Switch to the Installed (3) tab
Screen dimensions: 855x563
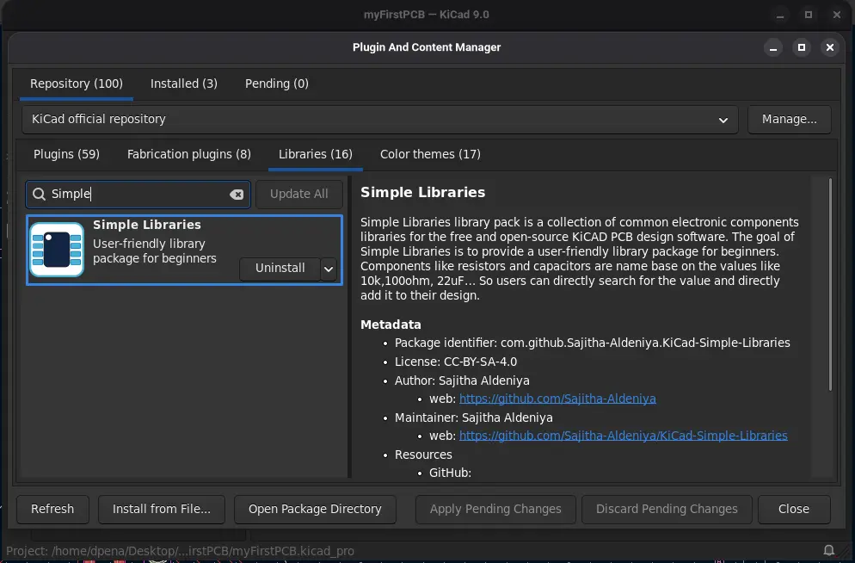[183, 84]
